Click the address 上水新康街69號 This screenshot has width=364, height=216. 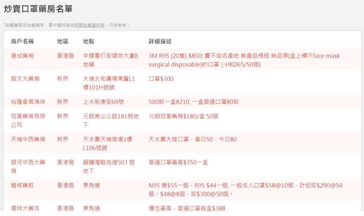[x=103, y=102]
